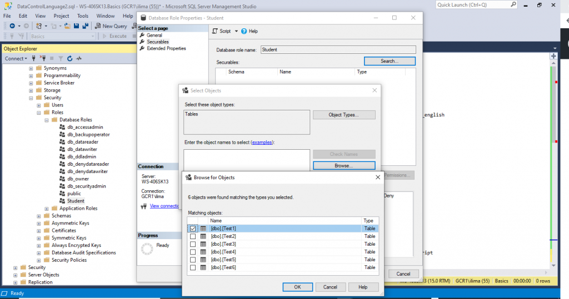Viewport: 569px width, 299px height.
Task: Click Help in Browse for Objects dialog
Action: [x=363, y=287]
